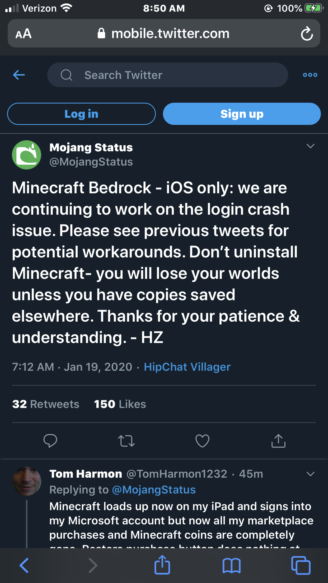Click the Log in button
328x583 pixels.
tap(81, 114)
